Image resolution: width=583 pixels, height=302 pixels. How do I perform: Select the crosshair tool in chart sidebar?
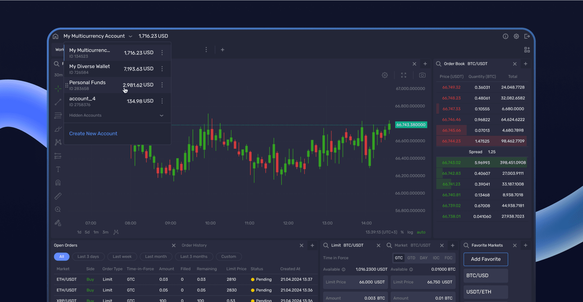coord(58,88)
